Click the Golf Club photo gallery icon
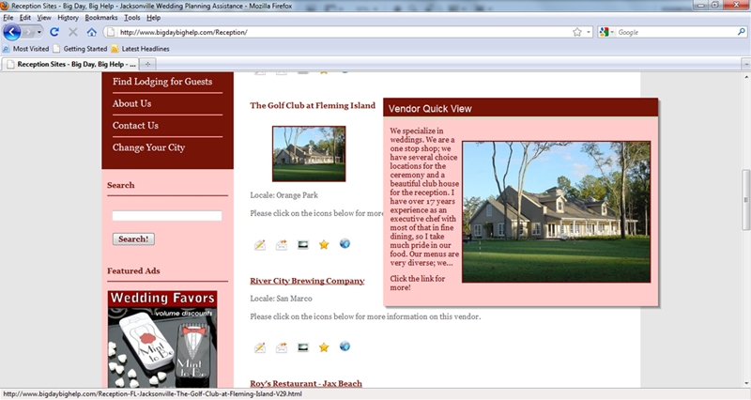Viewport: 751px width, 400px height. coord(302,245)
